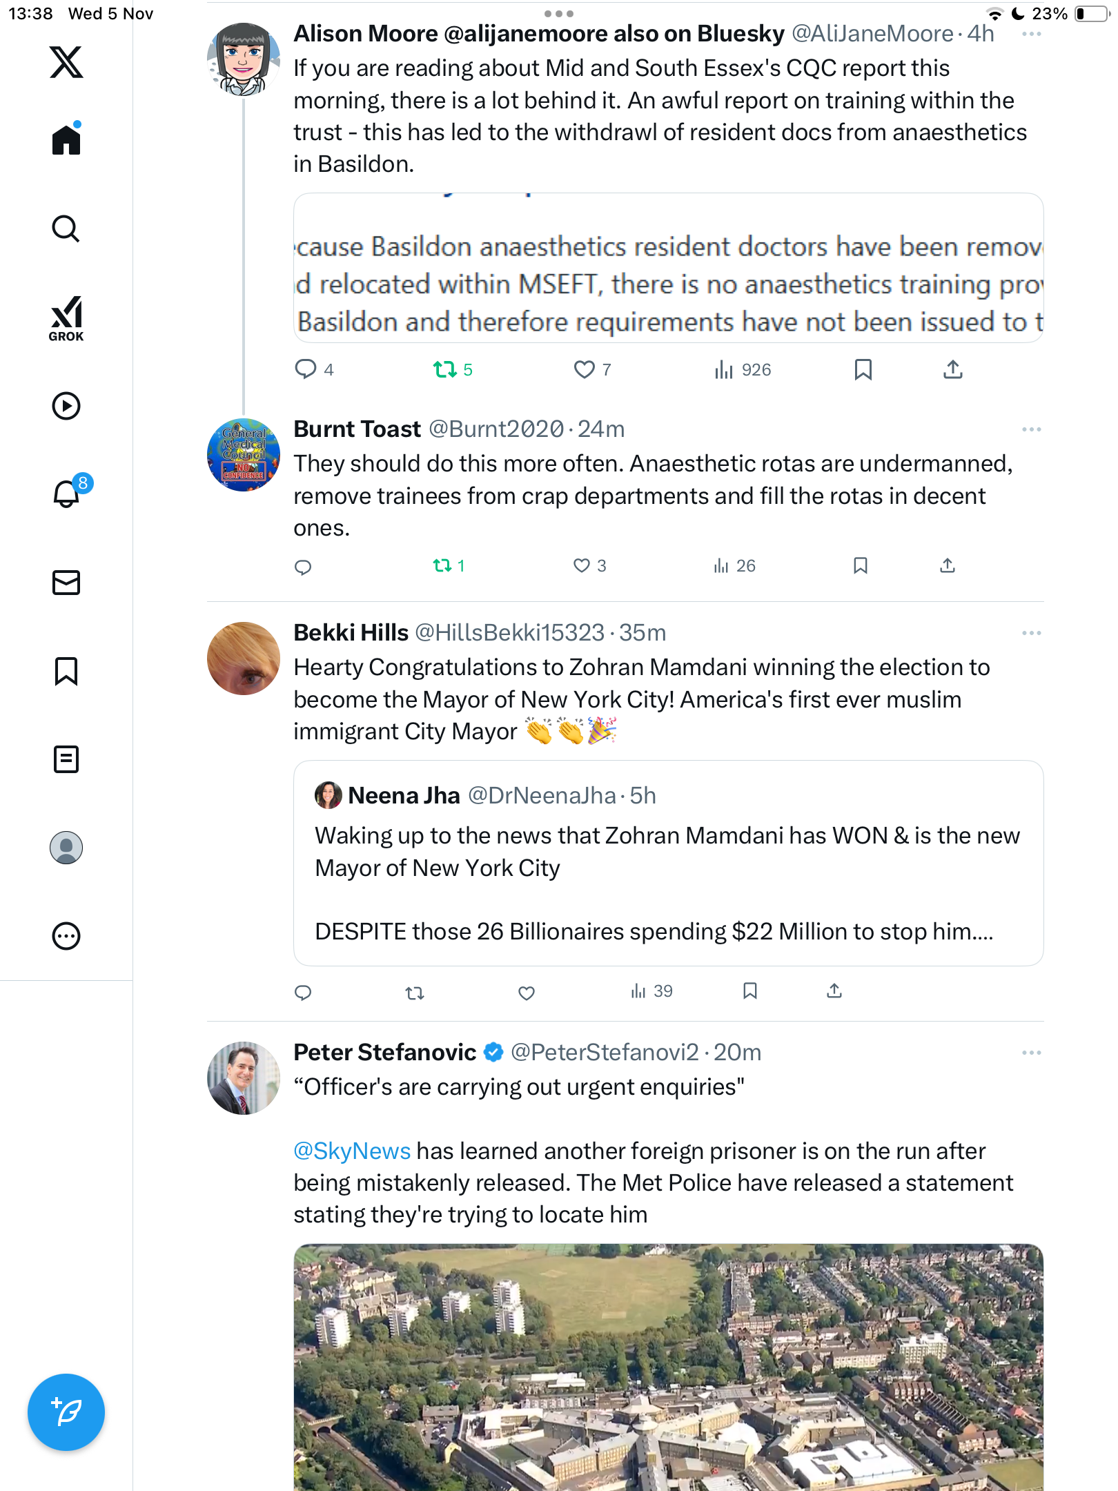Image resolution: width=1118 pixels, height=1491 pixels.
Task: Follow the @SkyNews mention link
Action: pos(352,1151)
